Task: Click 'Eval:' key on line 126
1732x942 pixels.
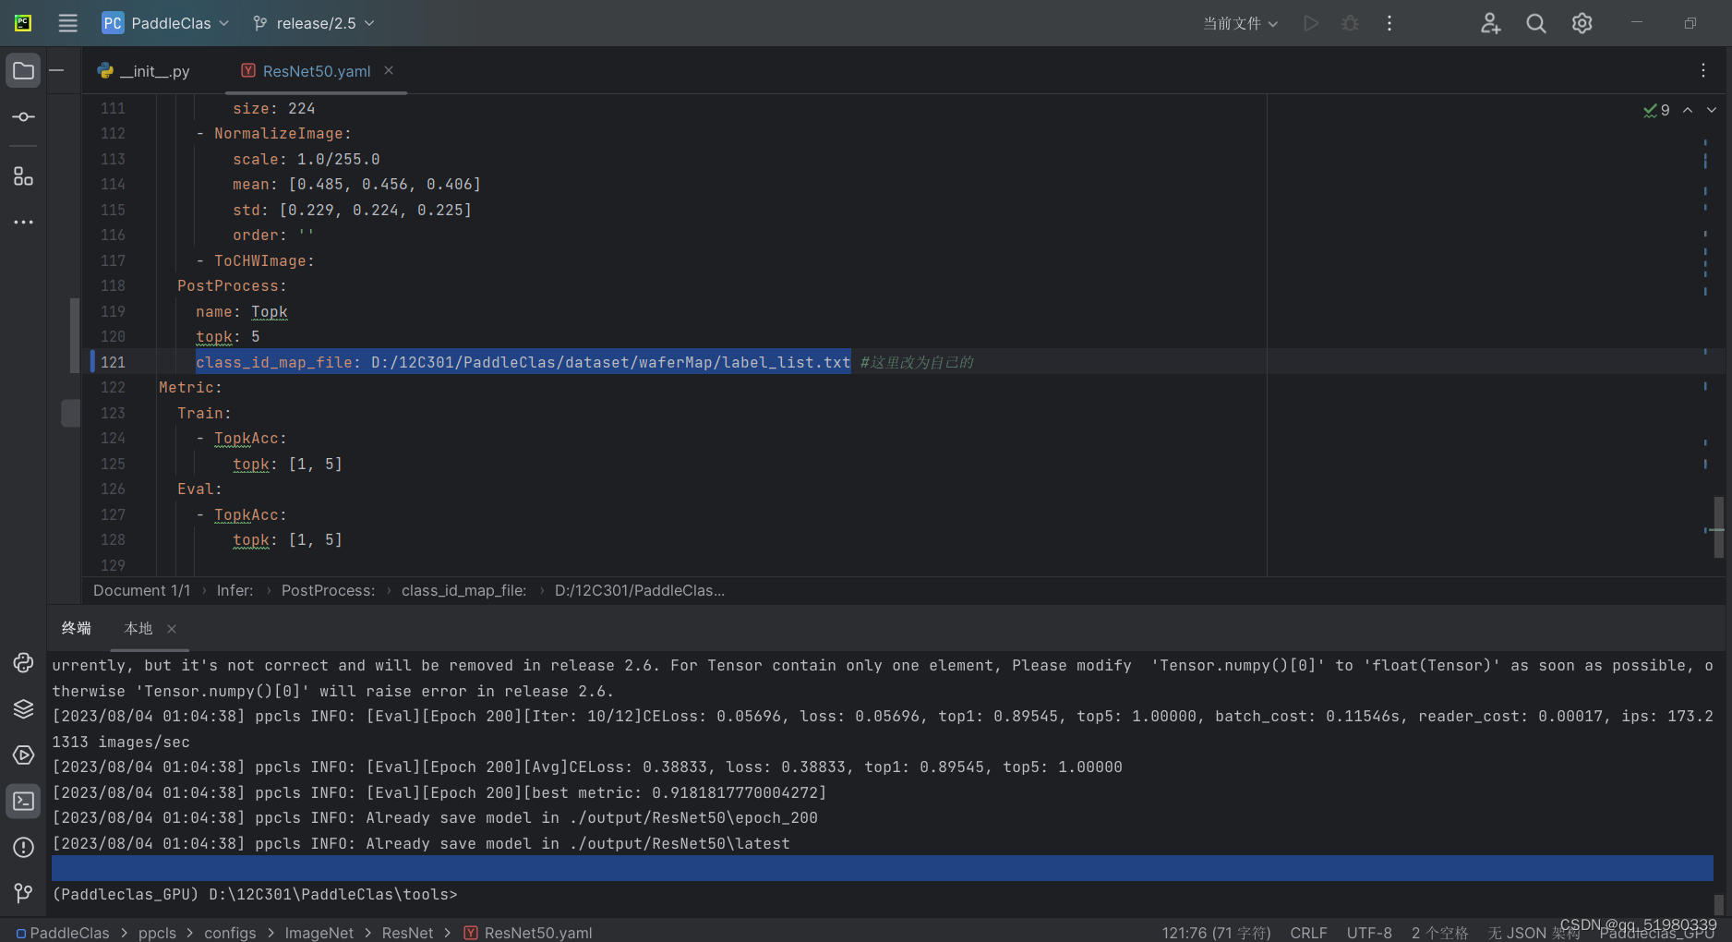Action: [199, 489]
